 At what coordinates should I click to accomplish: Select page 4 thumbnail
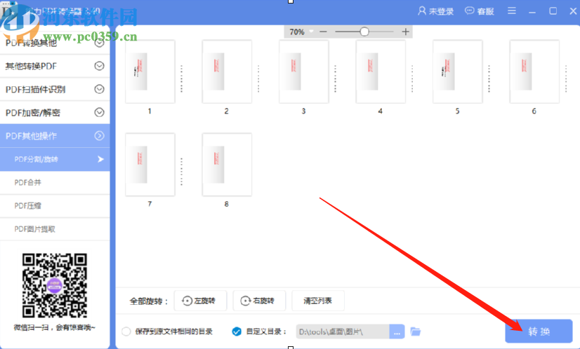[x=381, y=71]
